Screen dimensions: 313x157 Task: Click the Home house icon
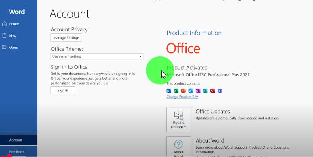point(4,24)
